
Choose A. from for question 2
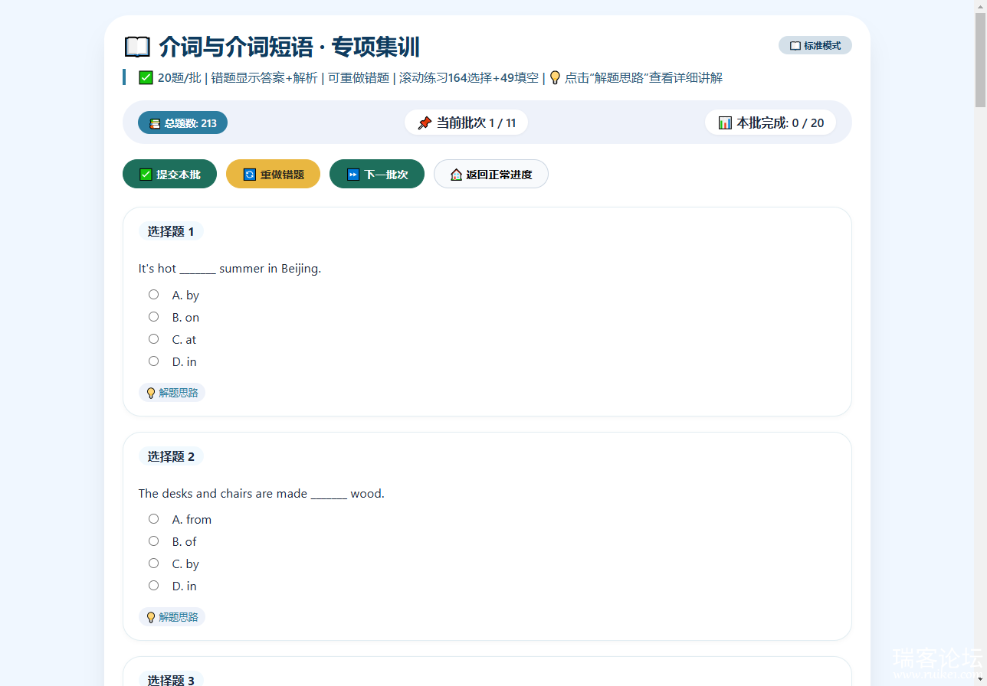click(x=153, y=519)
